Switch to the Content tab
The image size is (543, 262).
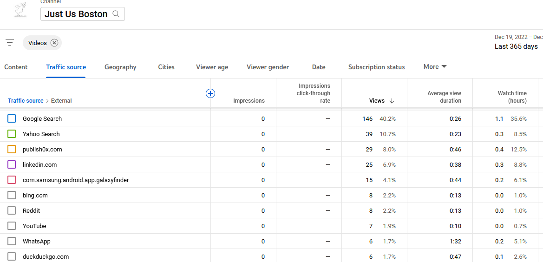point(16,67)
